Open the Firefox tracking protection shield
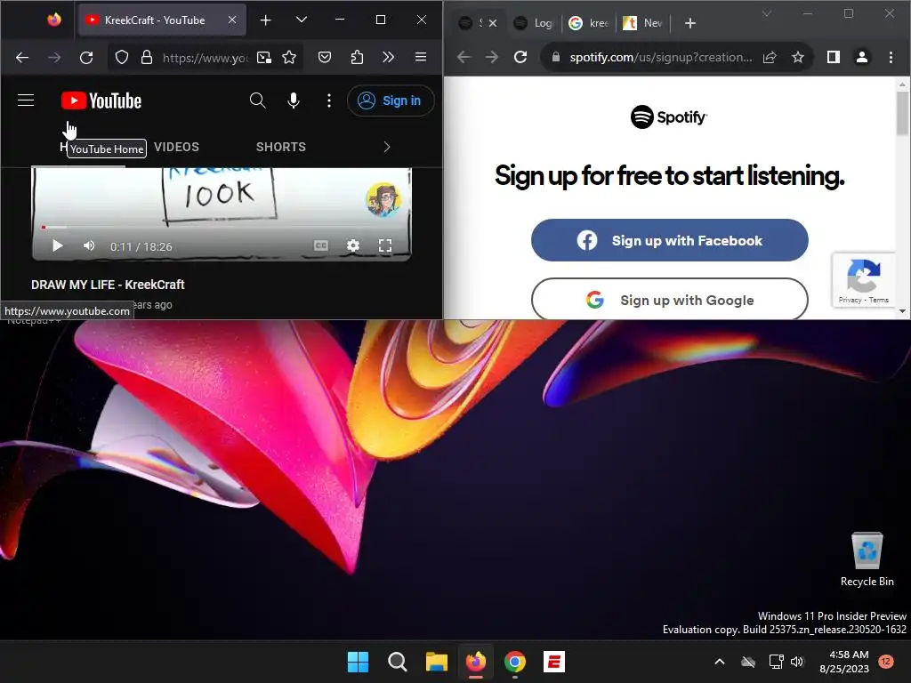This screenshot has height=683, width=911. point(121,57)
